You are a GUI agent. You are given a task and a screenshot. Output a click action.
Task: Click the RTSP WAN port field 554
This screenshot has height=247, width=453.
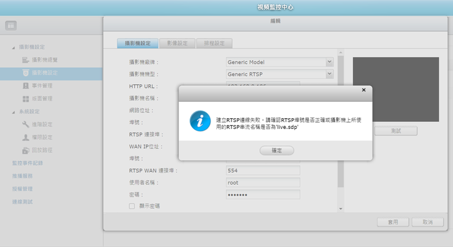263,170
